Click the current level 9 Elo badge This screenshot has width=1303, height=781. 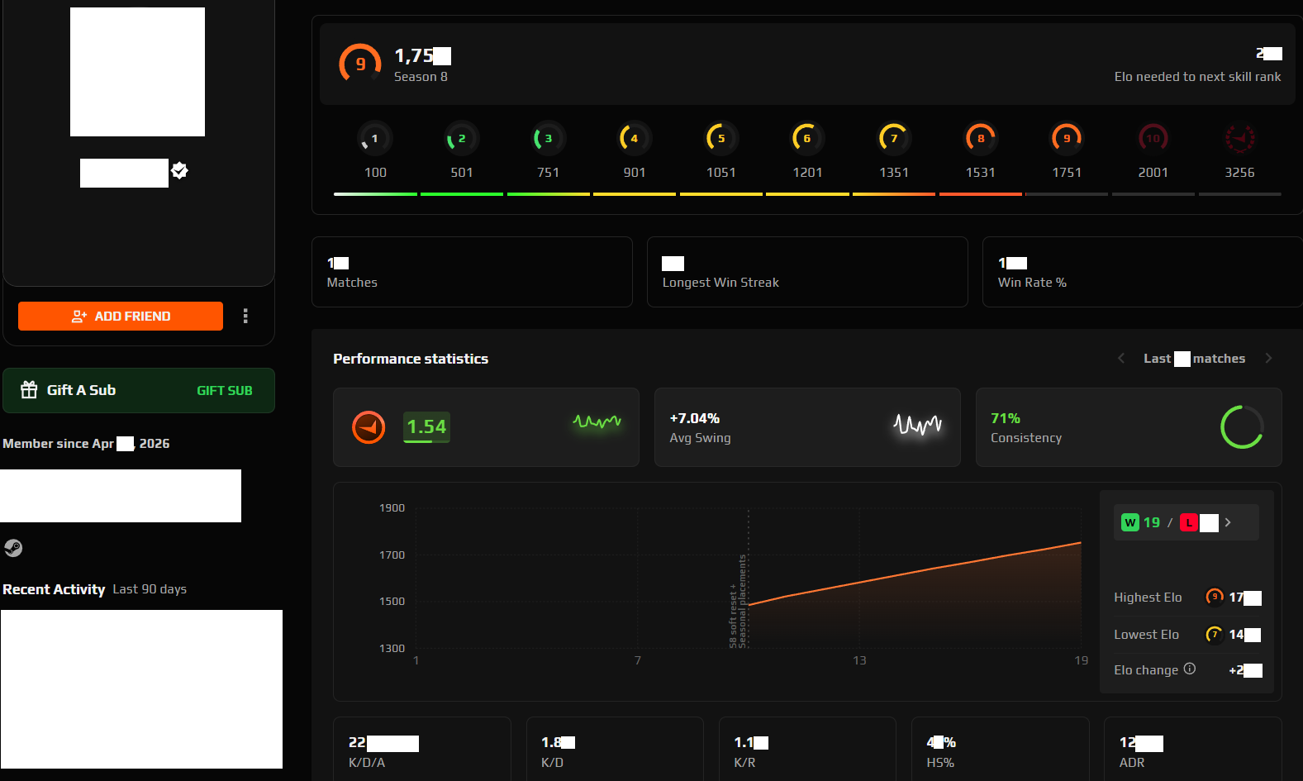tap(360, 64)
